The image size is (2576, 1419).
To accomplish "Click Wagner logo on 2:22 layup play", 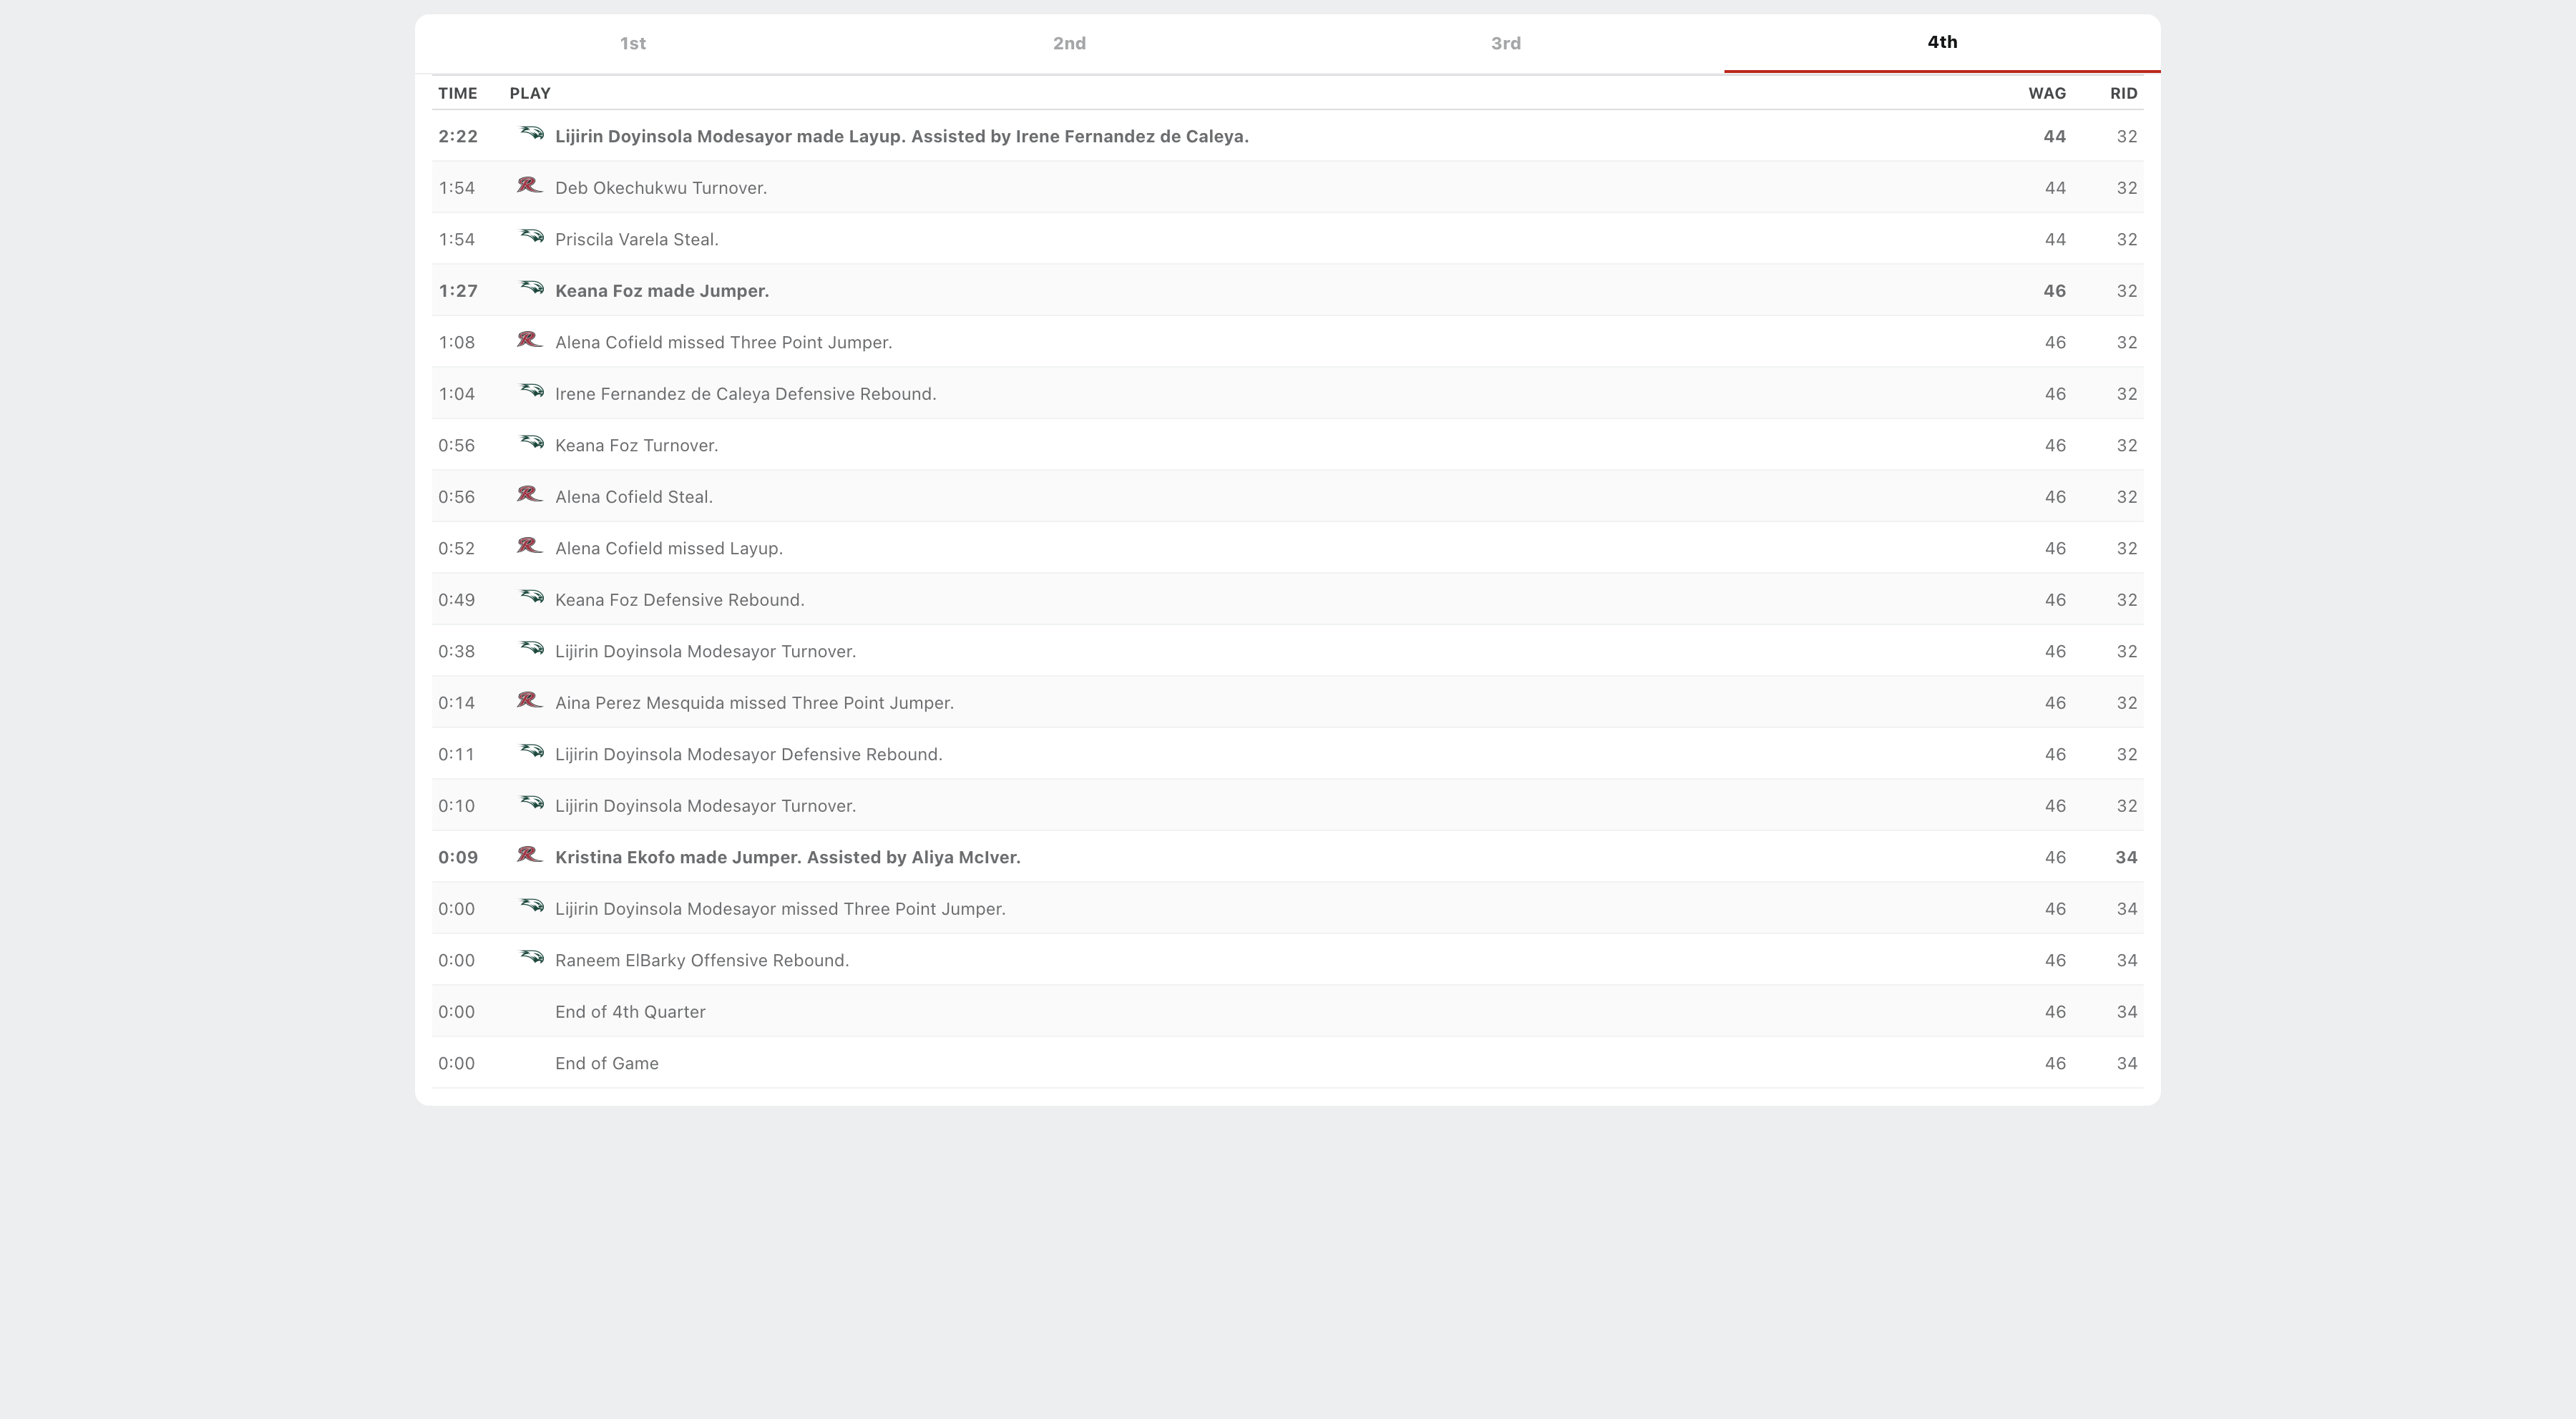I will coord(530,134).
